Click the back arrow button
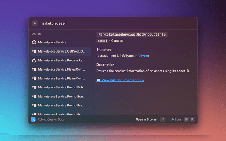This screenshot has width=226, height=141. tap(35, 23)
